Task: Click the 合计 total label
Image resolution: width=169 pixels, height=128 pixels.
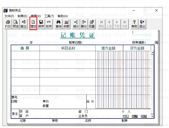Action: click(x=90, y=102)
